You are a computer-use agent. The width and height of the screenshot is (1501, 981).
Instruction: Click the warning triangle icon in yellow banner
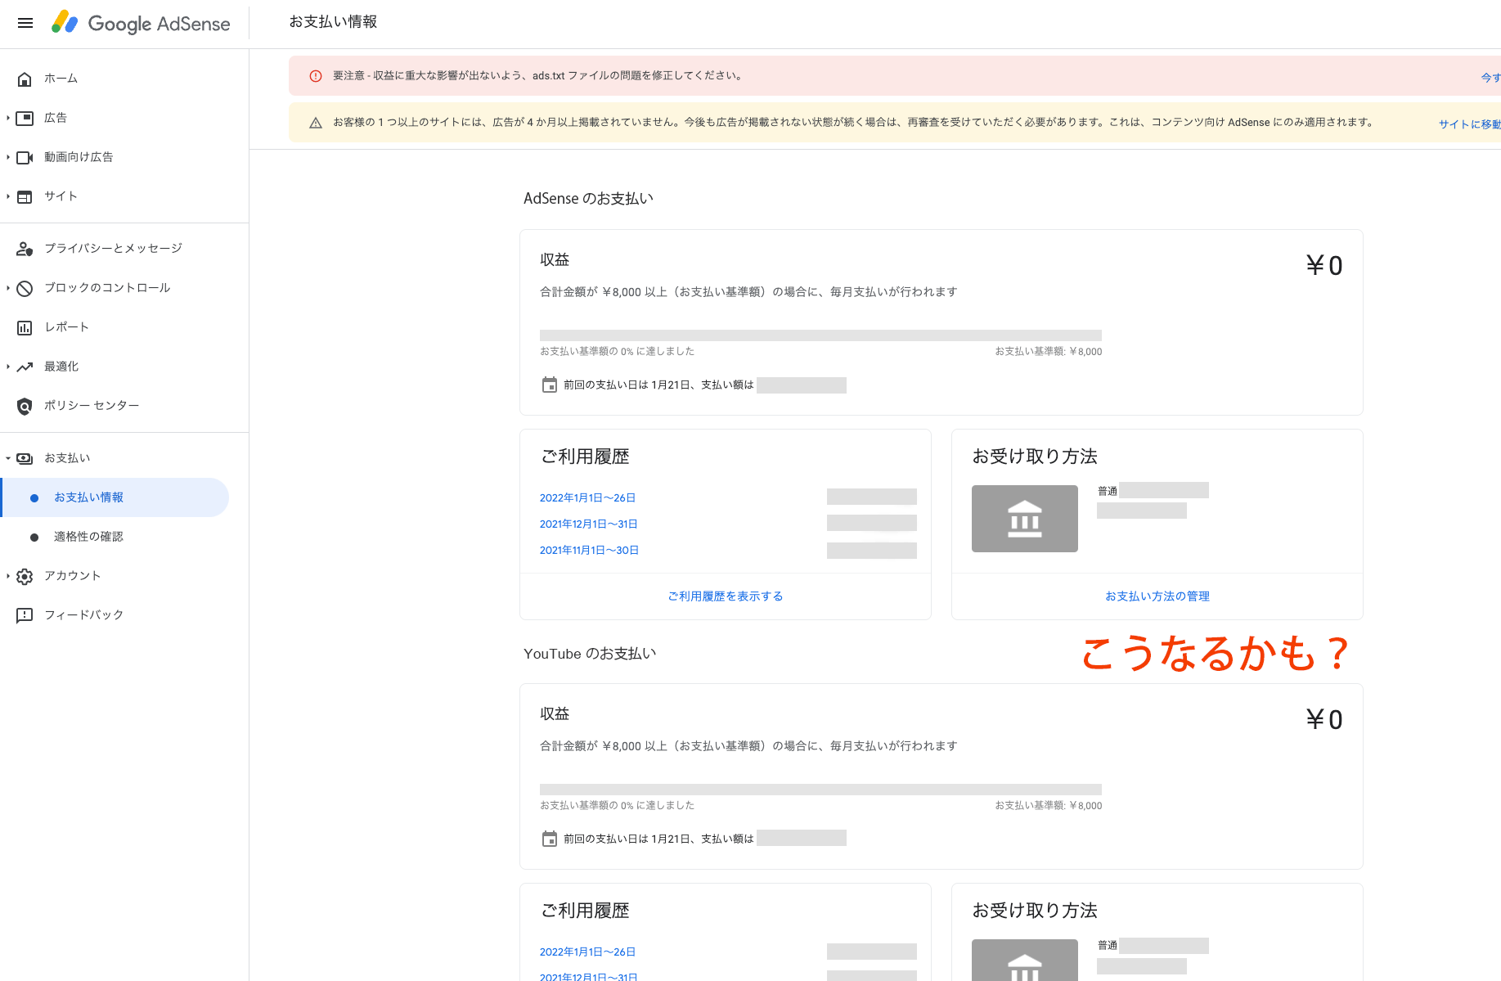tap(316, 123)
